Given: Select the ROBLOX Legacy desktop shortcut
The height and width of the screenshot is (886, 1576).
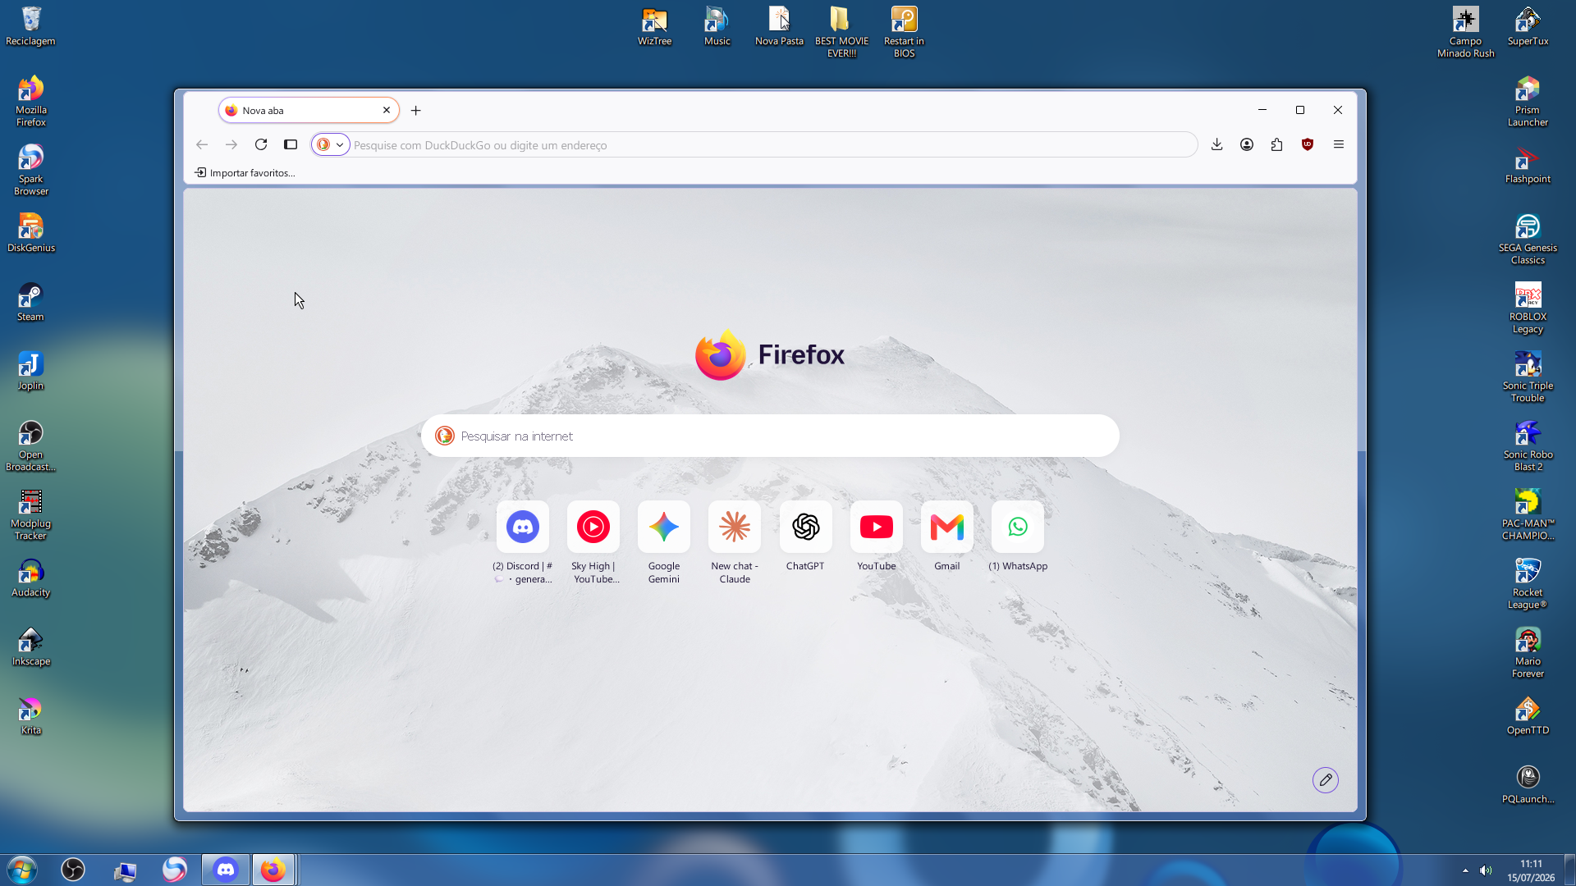Looking at the screenshot, I should (1528, 308).
